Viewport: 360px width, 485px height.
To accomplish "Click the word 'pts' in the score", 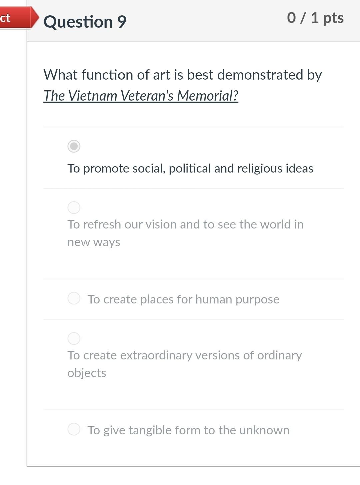I will [x=333, y=18].
